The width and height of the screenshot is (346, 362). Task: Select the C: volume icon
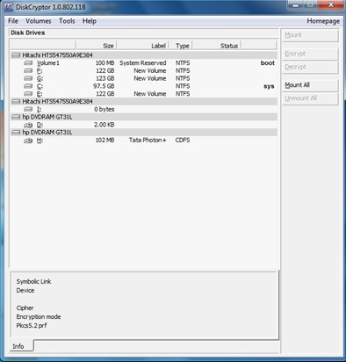28,86
